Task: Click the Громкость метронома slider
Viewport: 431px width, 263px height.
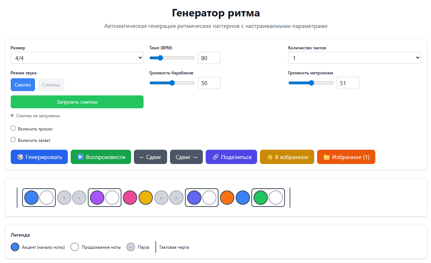Action: click(x=311, y=83)
